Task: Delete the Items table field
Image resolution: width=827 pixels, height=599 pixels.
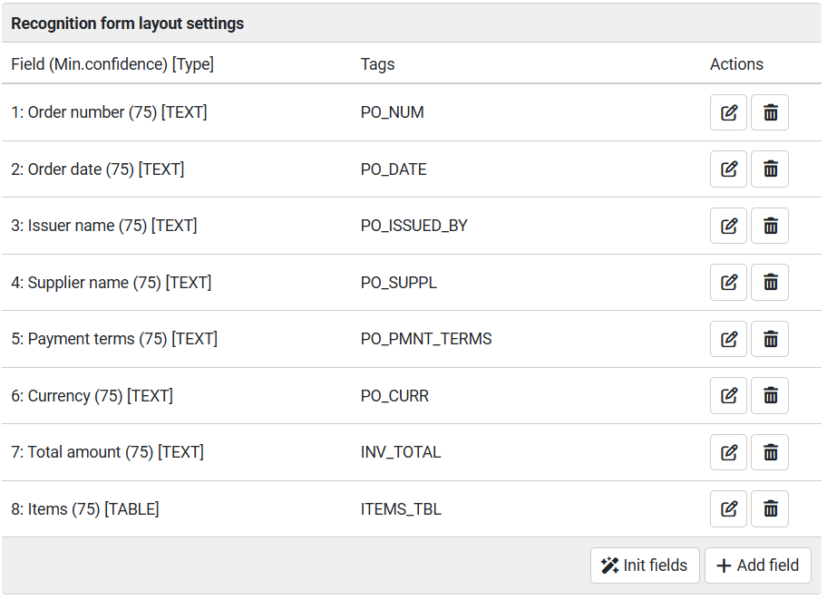Action: click(x=770, y=509)
